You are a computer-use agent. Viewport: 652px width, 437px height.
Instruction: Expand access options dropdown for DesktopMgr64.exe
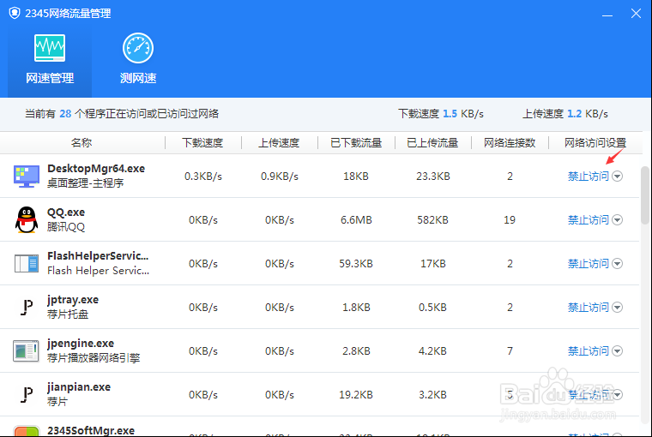pos(618,177)
